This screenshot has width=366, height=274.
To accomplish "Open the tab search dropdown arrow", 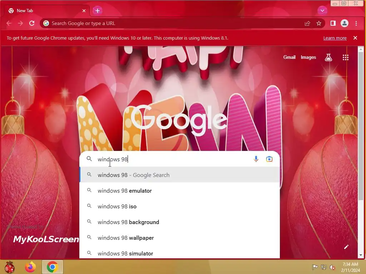I will point(322,10).
